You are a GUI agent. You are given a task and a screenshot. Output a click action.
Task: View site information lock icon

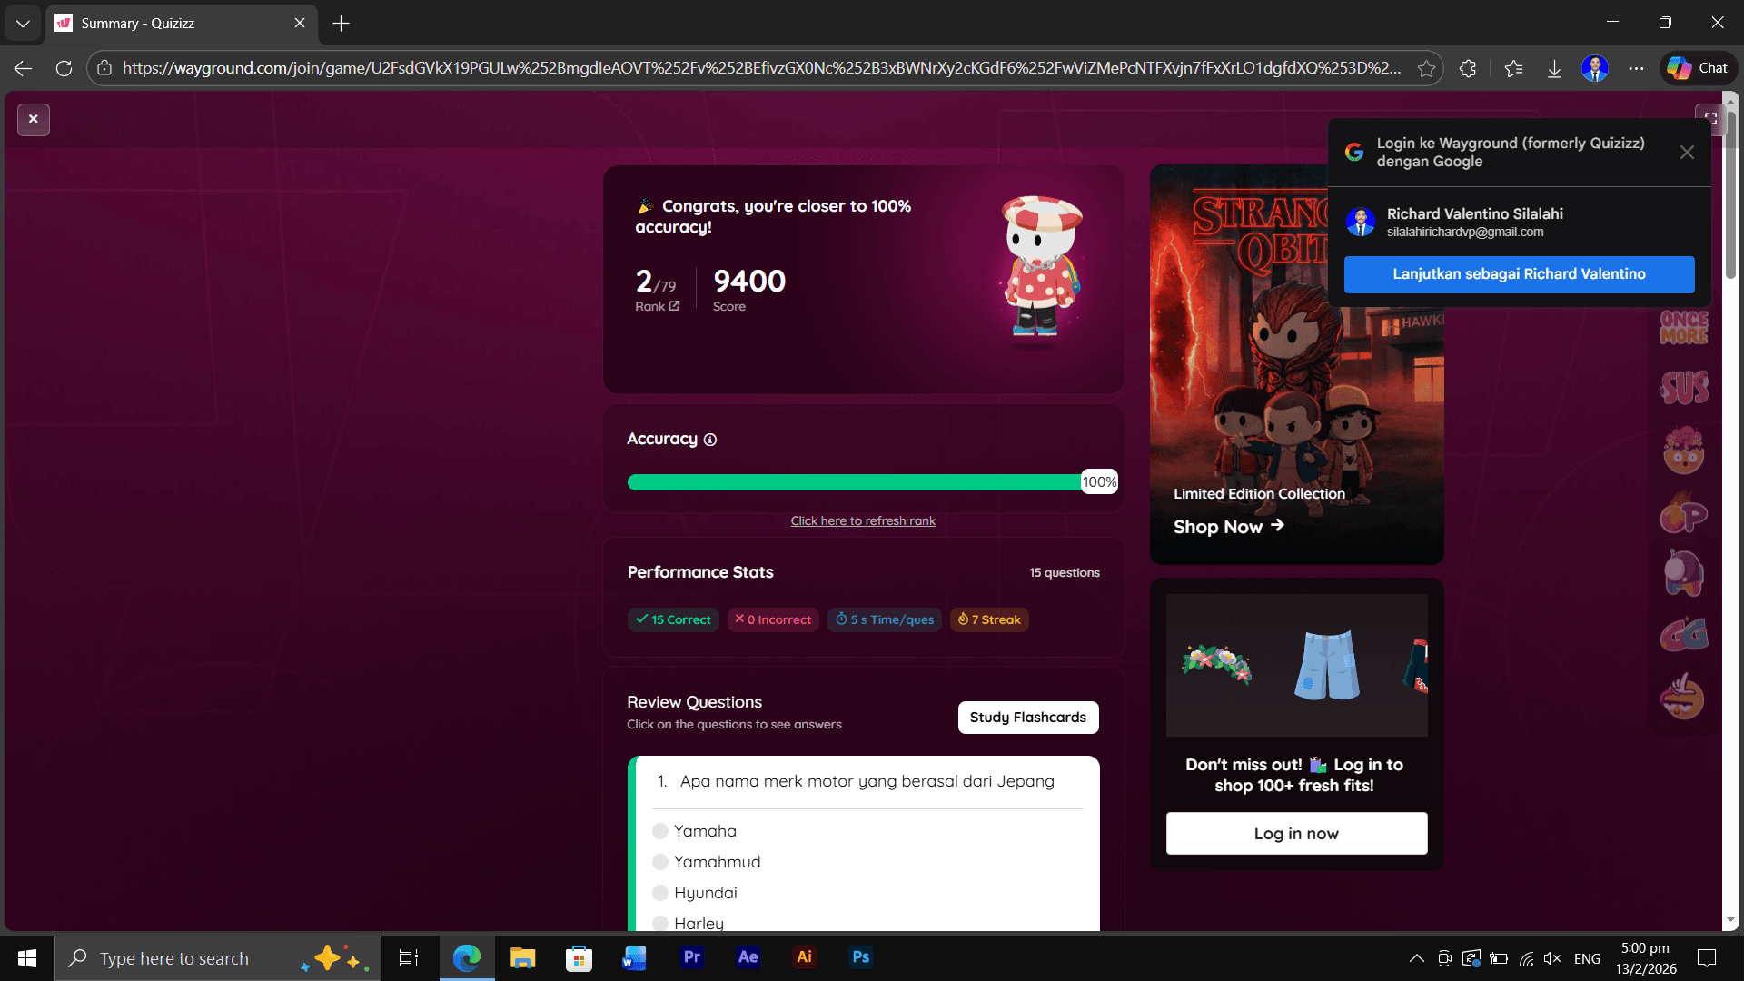click(104, 68)
